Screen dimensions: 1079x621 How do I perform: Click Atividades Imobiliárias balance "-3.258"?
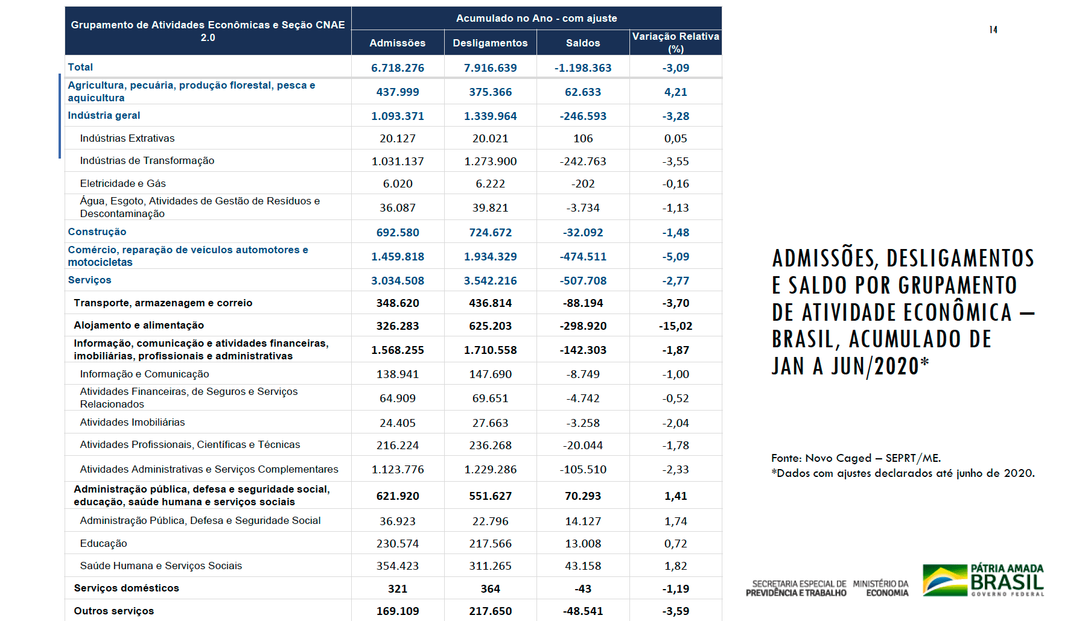click(583, 423)
